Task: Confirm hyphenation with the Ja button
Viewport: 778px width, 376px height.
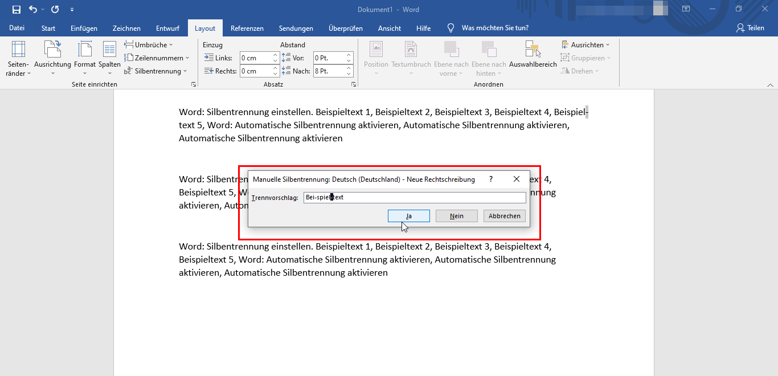Action: pos(409,216)
